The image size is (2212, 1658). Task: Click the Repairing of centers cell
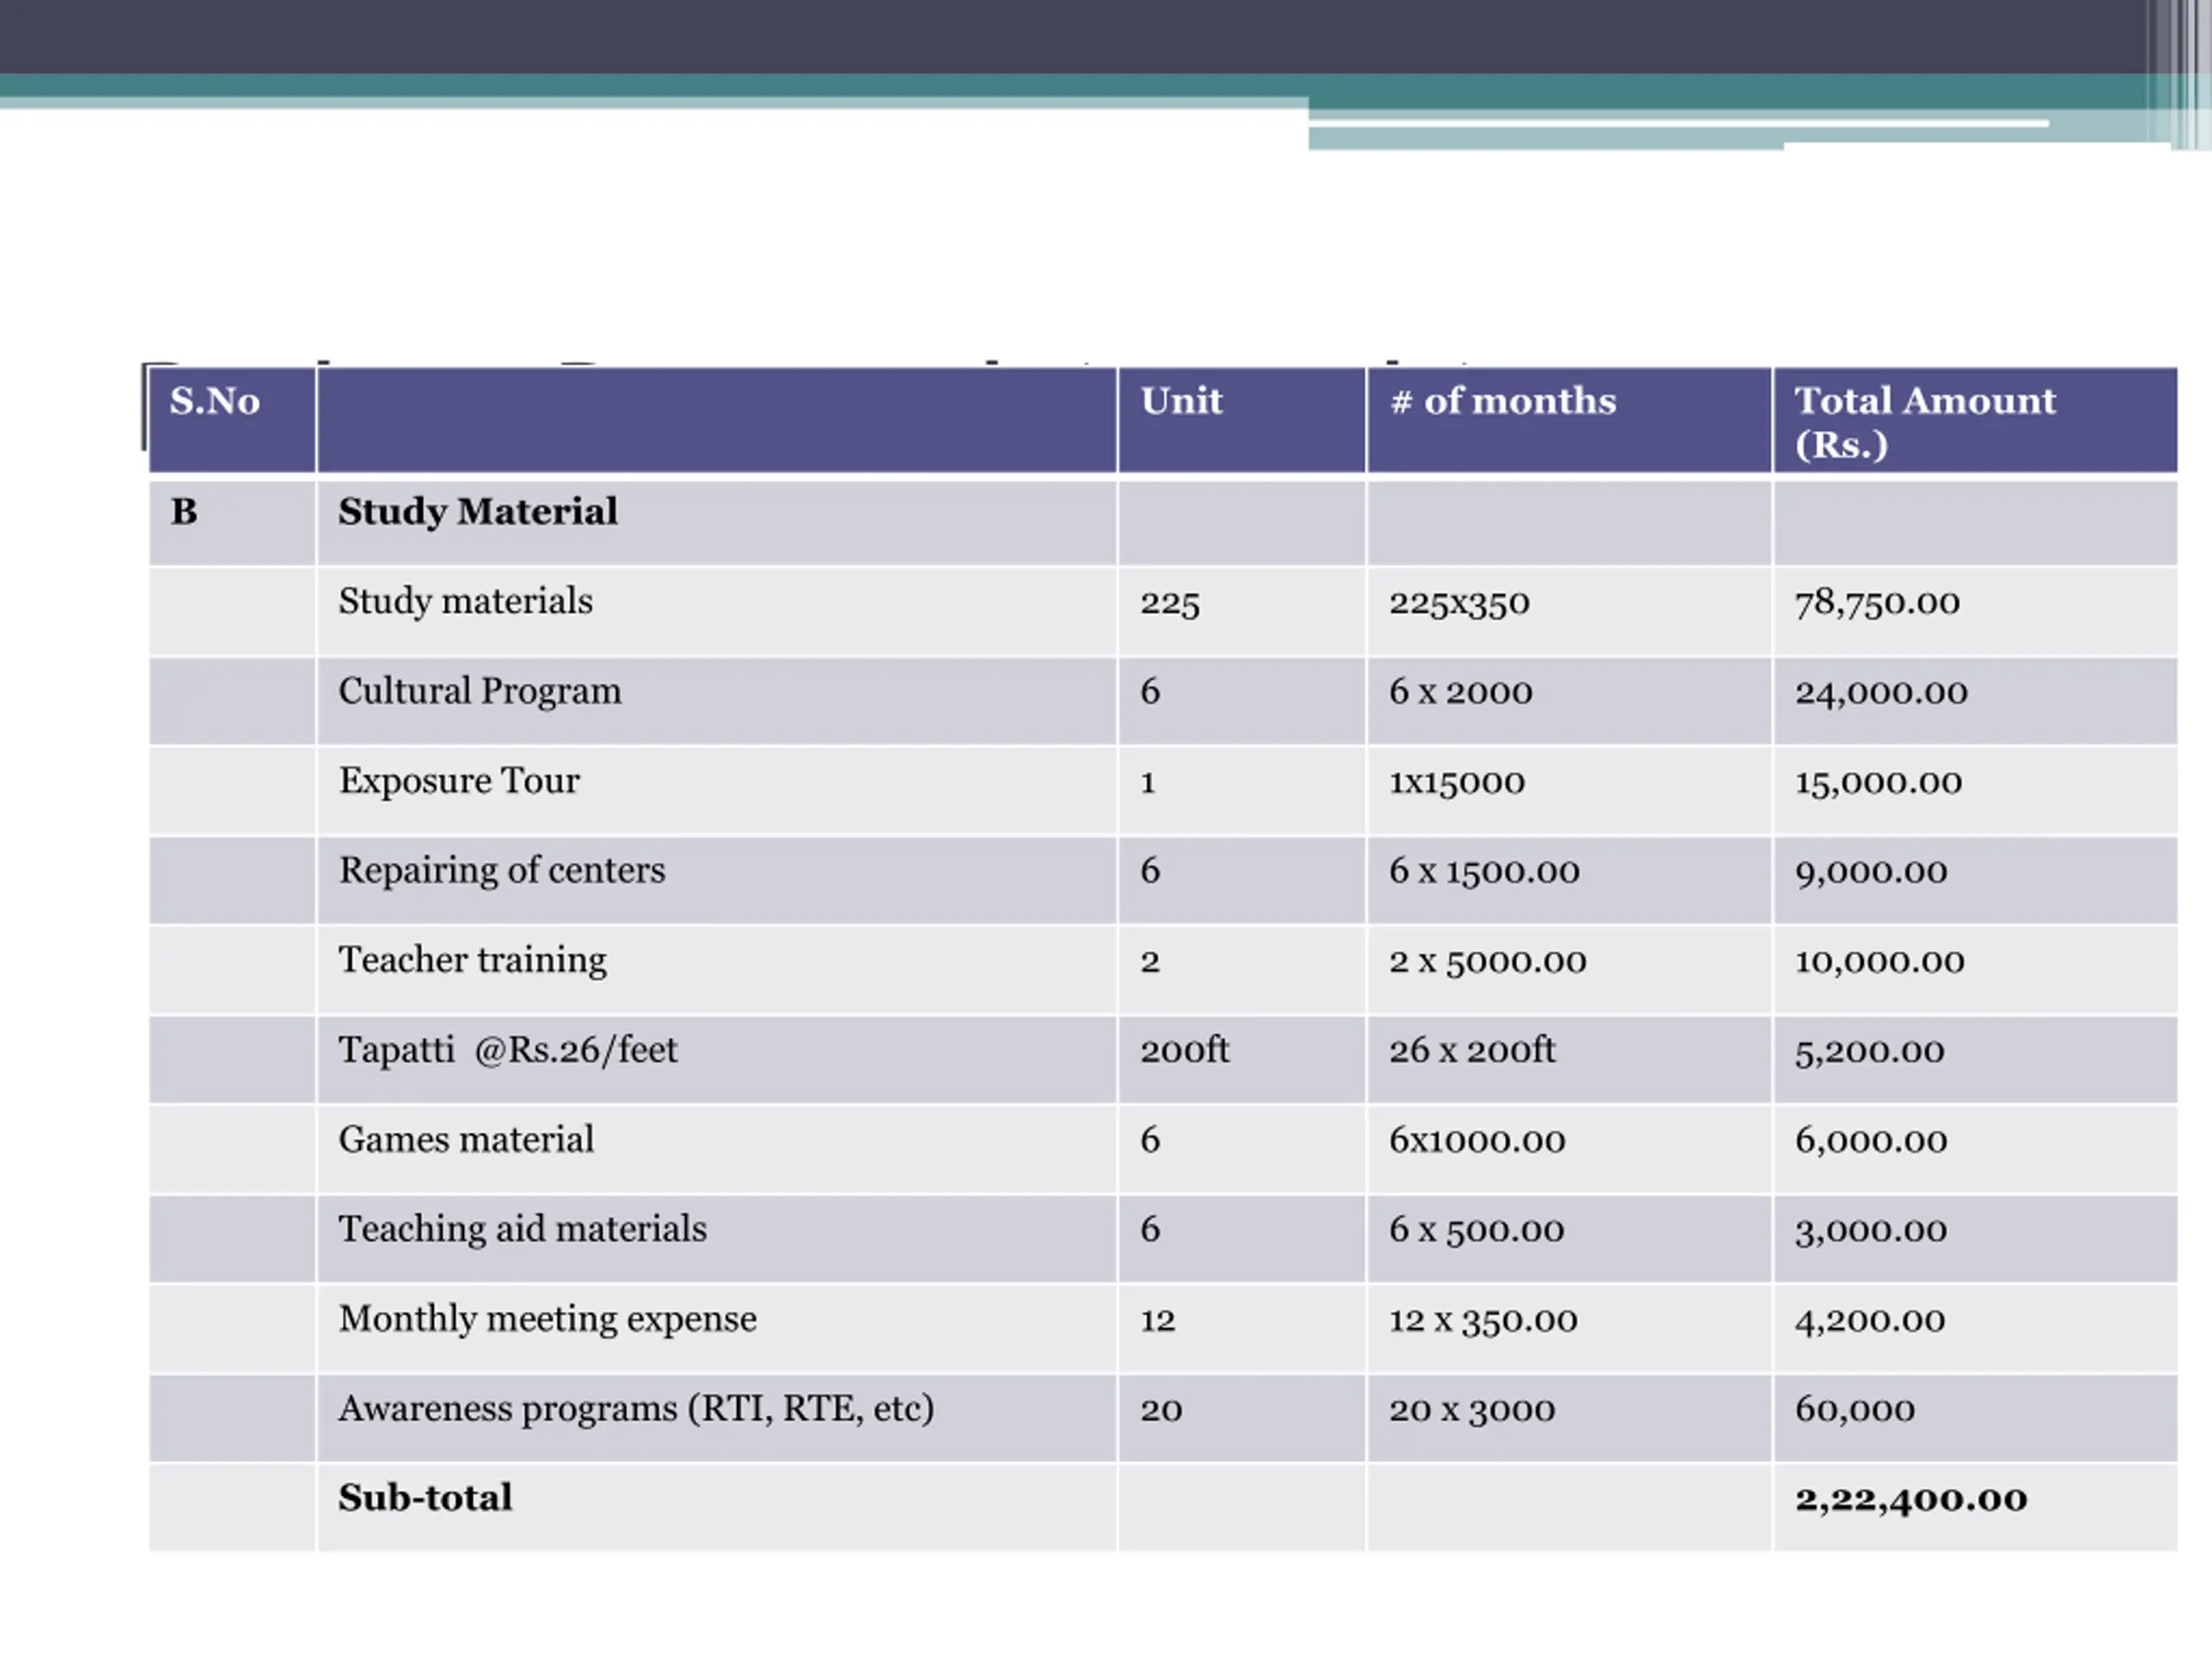pyautogui.click(x=501, y=870)
